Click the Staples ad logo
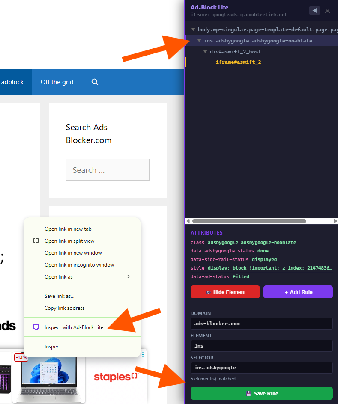The height and width of the screenshot is (404, 338). click(116, 377)
